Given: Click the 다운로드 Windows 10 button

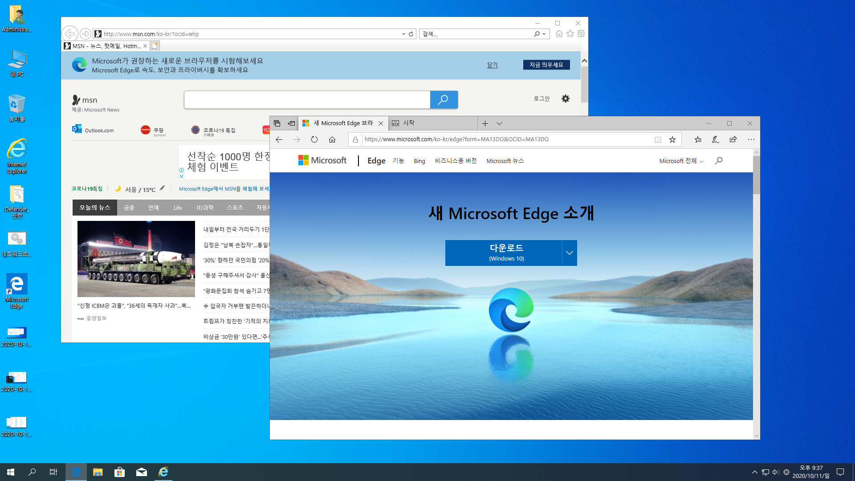Looking at the screenshot, I should click(504, 253).
